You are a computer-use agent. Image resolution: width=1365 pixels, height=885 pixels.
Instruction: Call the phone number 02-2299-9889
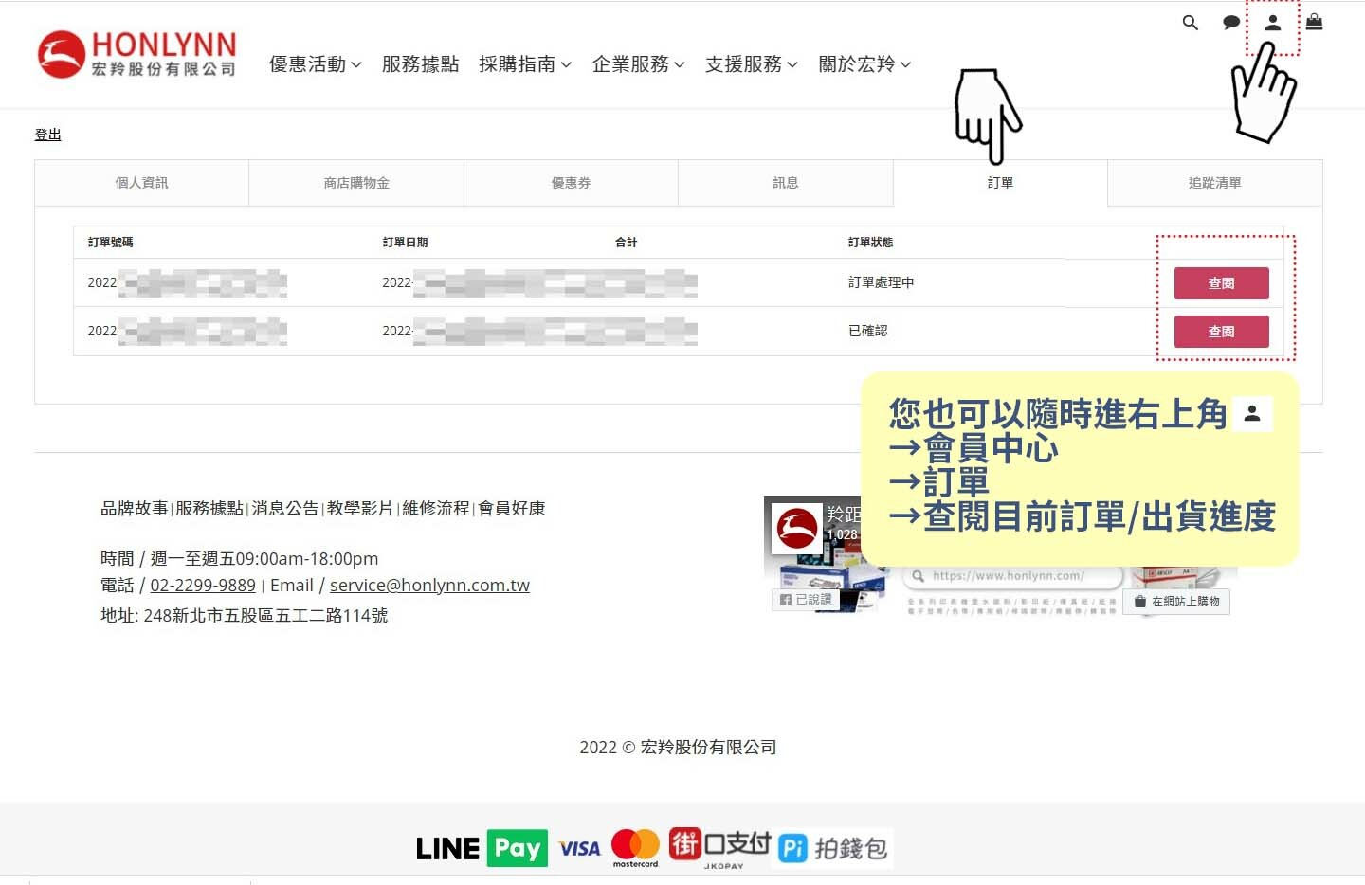[x=203, y=586]
